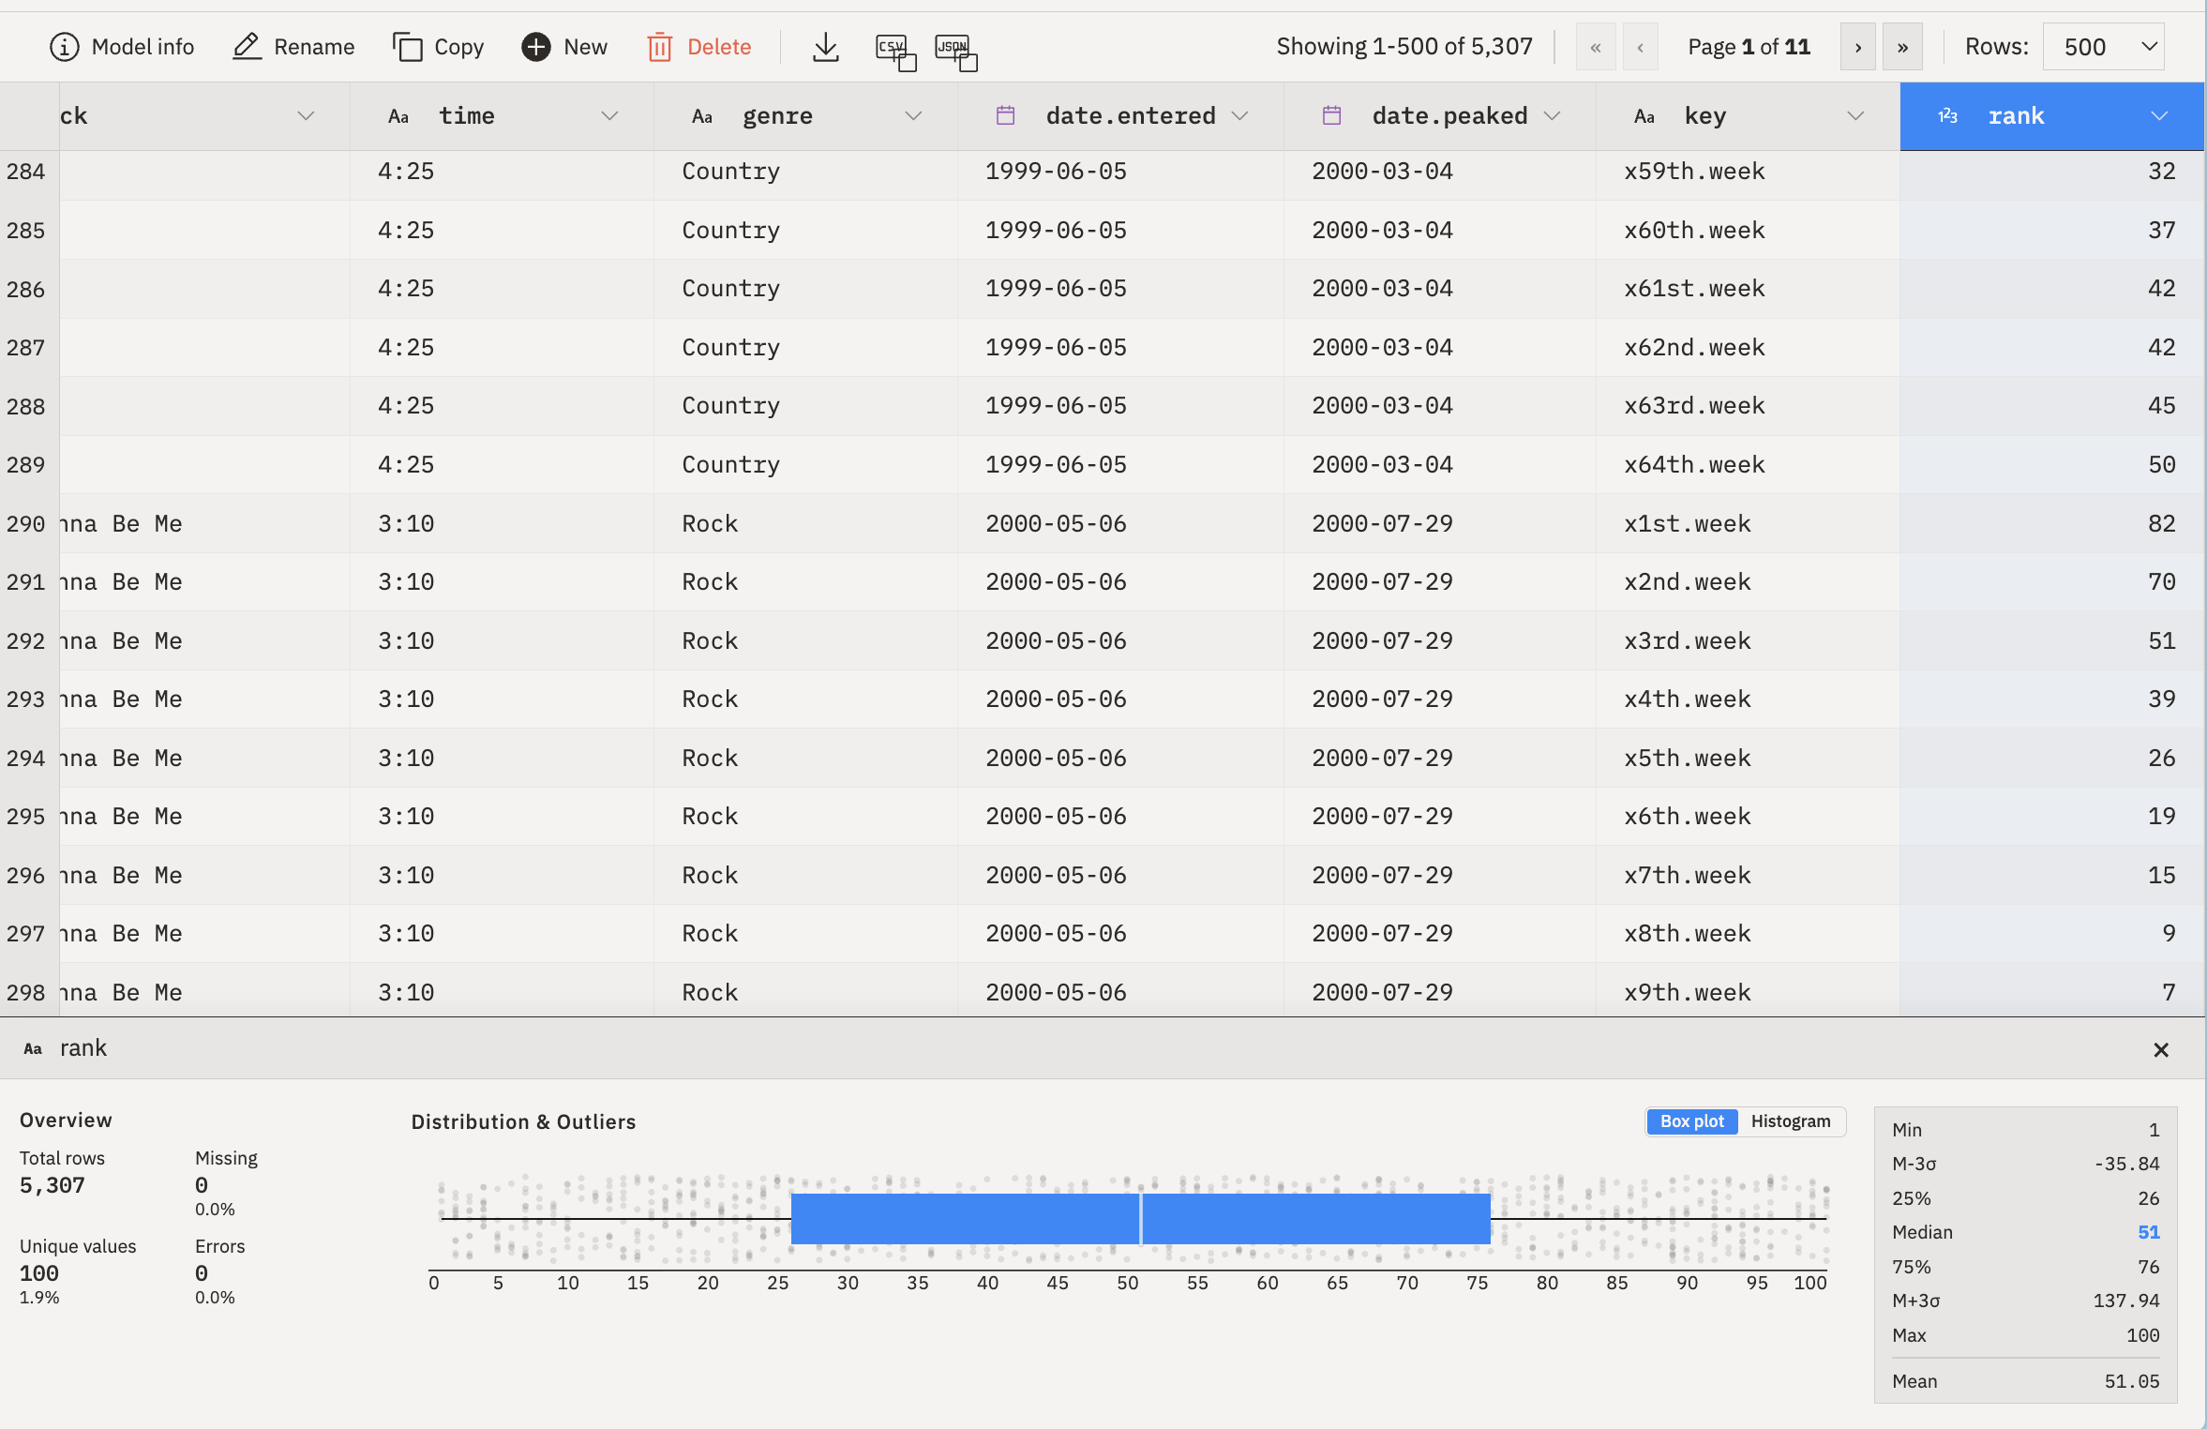Open the date.peaked column menu chevron

(1552, 116)
